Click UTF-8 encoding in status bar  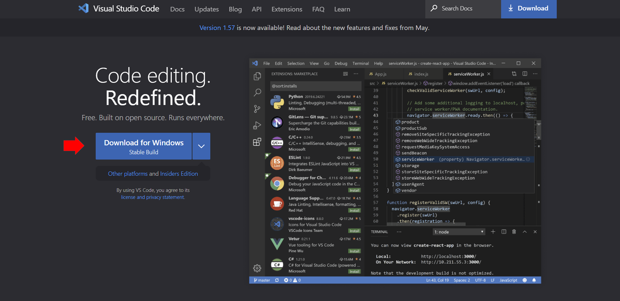[x=480, y=280]
